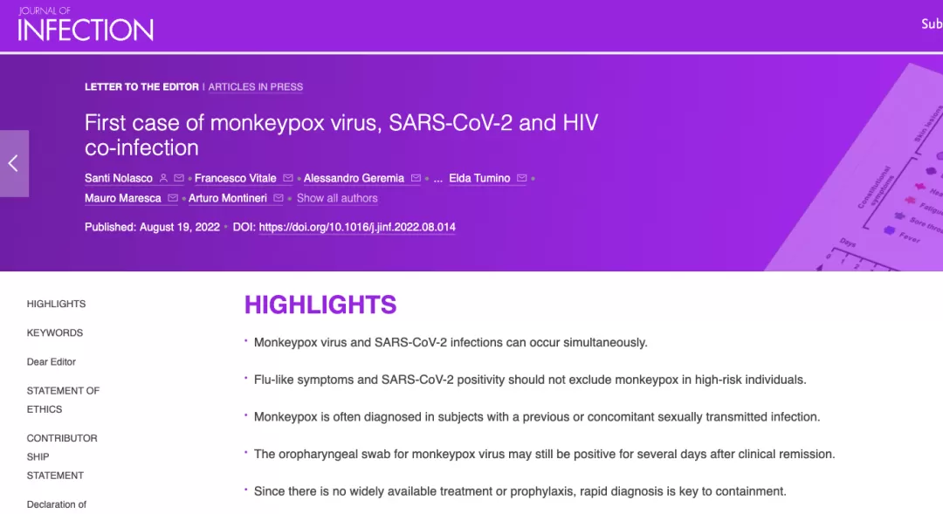Click the envelope icon after Alessandro Geremia
943x514 pixels.
416,178
